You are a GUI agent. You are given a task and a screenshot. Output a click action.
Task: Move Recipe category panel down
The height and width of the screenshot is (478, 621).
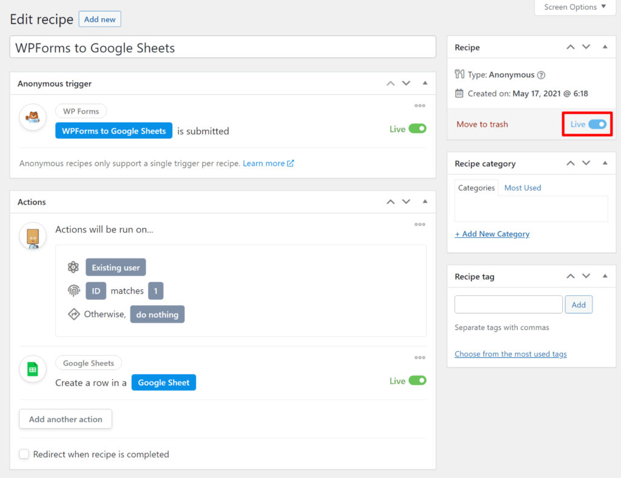[586, 163]
